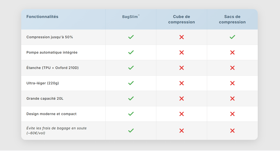Screen dimensions: 280x151
Task: Click the 'Ultra-léger (220g)' feature label
Action: [43, 83]
